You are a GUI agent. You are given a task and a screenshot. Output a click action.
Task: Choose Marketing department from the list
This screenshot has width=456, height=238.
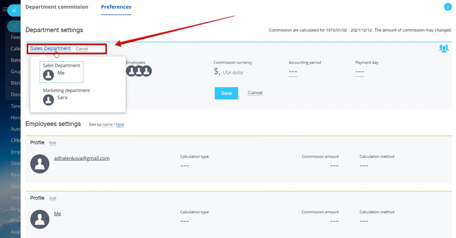click(66, 90)
